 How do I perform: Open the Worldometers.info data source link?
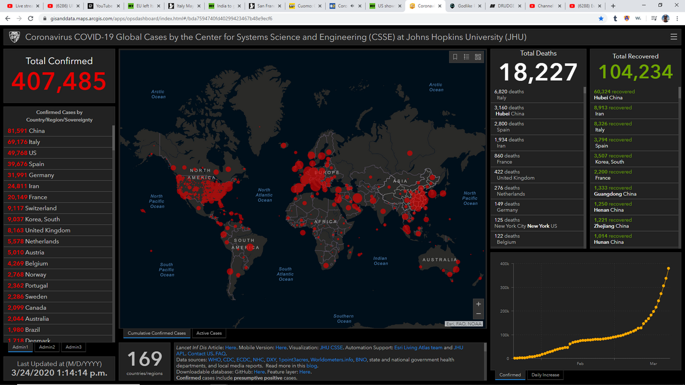pos(331,360)
